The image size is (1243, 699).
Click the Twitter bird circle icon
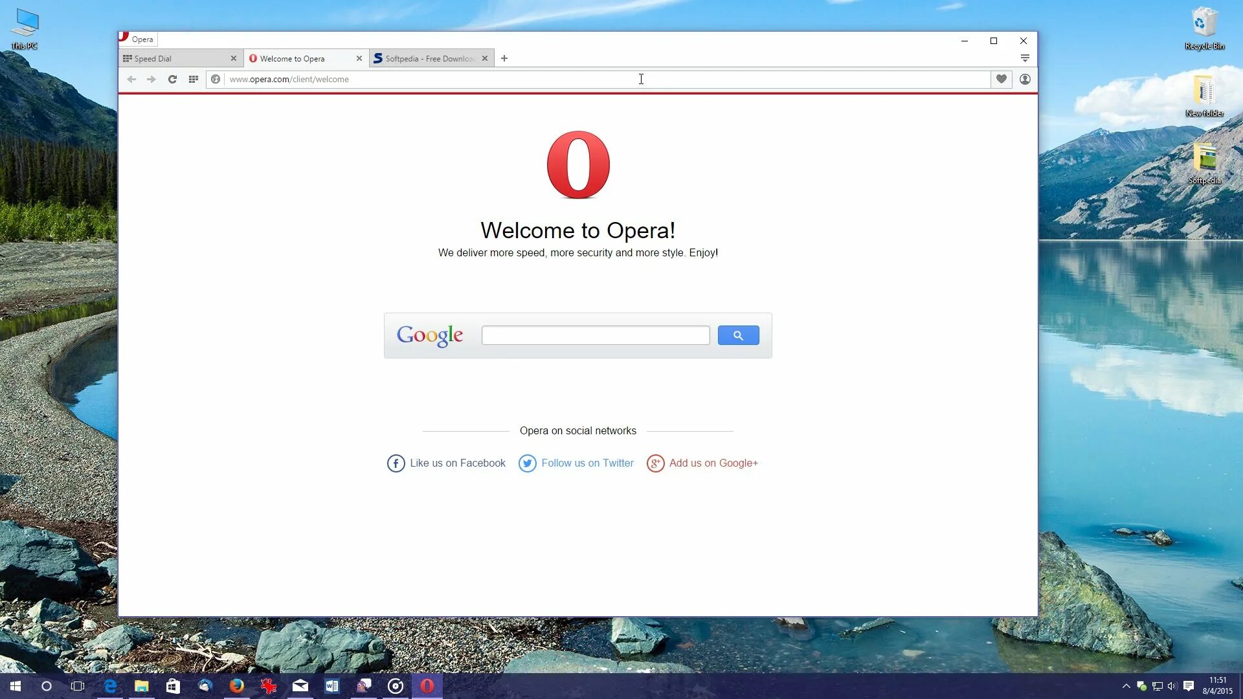pyautogui.click(x=528, y=463)
